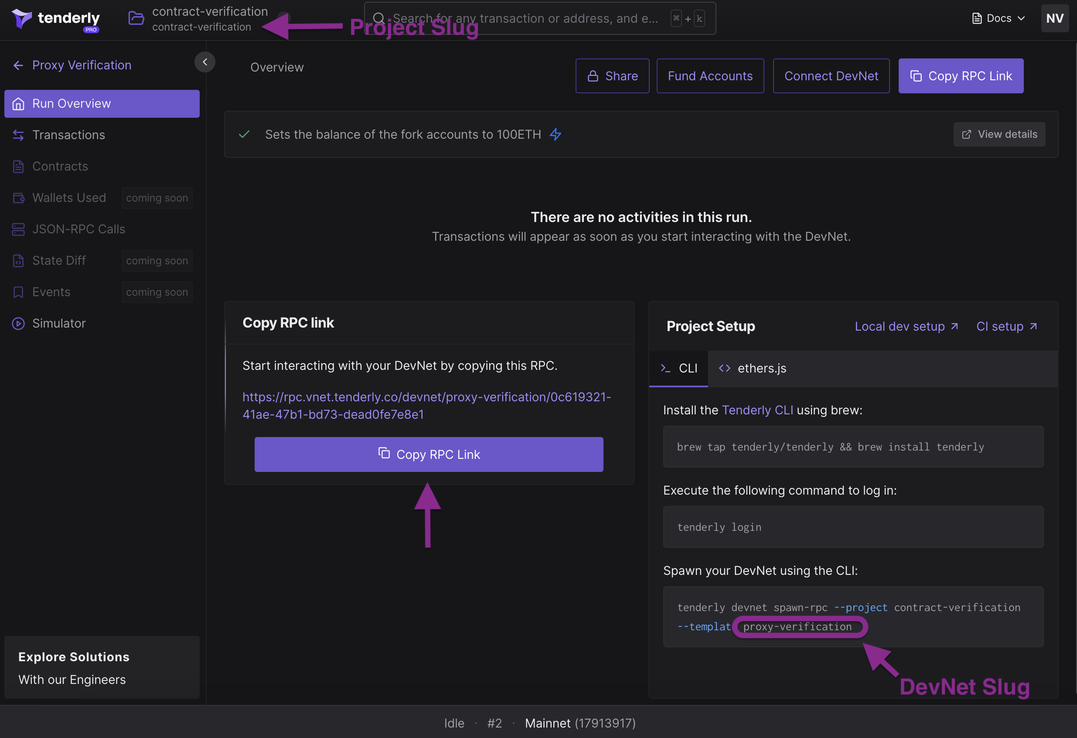The height and width of the screenshot is (738, 1077).
Task: Click the tenderly devnet spawn-rpc command block
Action: pyautogui.click(x=853, y=617)
